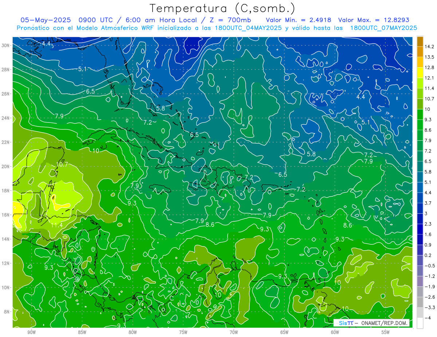Click the "18N" latitude axis label
The height and width of the screenshot is (337, 437).
point(5,190)
